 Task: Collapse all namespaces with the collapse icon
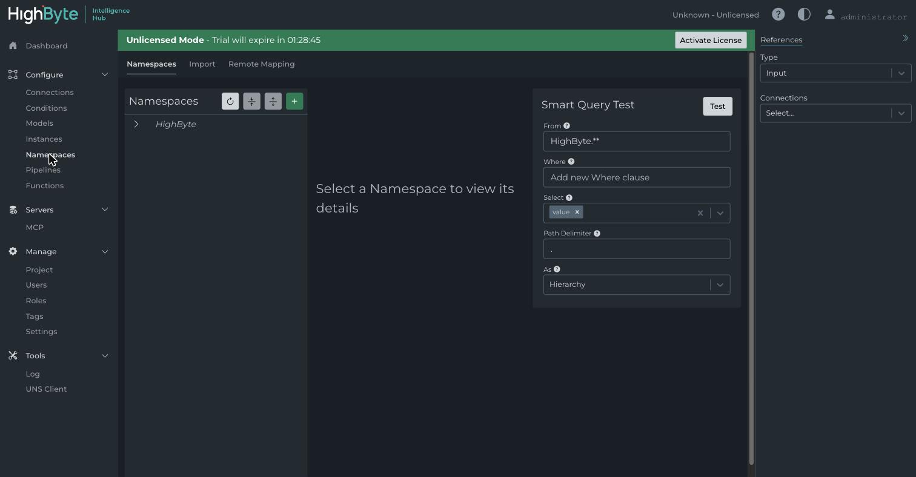coord(251,102)
